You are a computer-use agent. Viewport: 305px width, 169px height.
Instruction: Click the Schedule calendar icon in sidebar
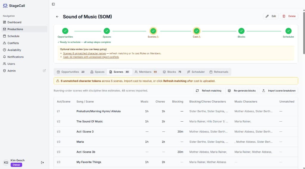point(4,36)
